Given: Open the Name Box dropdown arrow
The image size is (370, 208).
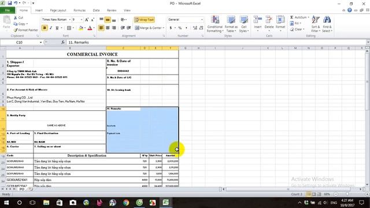Looking at the screenshot, I should pos(40,42).
